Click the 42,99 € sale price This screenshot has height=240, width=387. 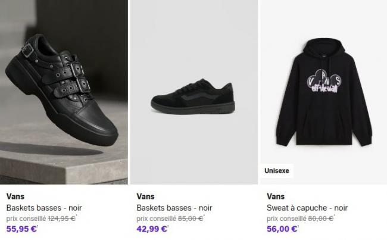[x=152, y=229]
